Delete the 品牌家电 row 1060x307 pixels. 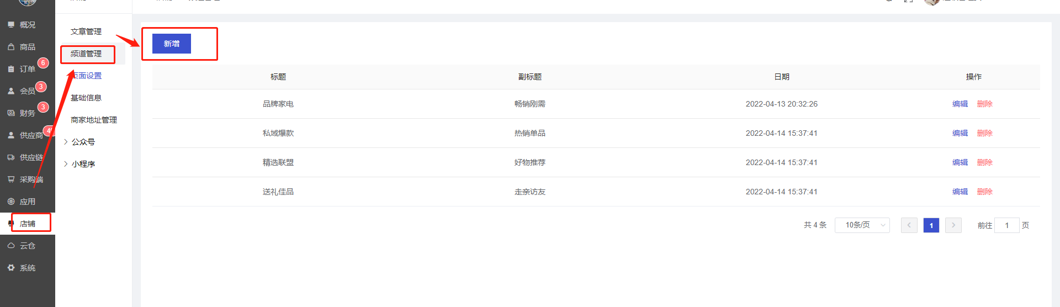(x=985, y=104)
